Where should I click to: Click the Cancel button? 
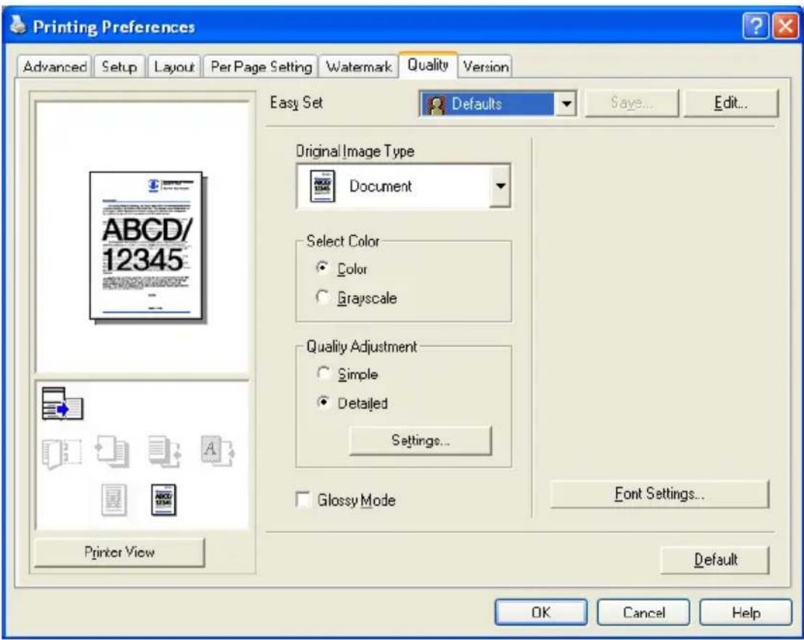[x=643, y=612]
